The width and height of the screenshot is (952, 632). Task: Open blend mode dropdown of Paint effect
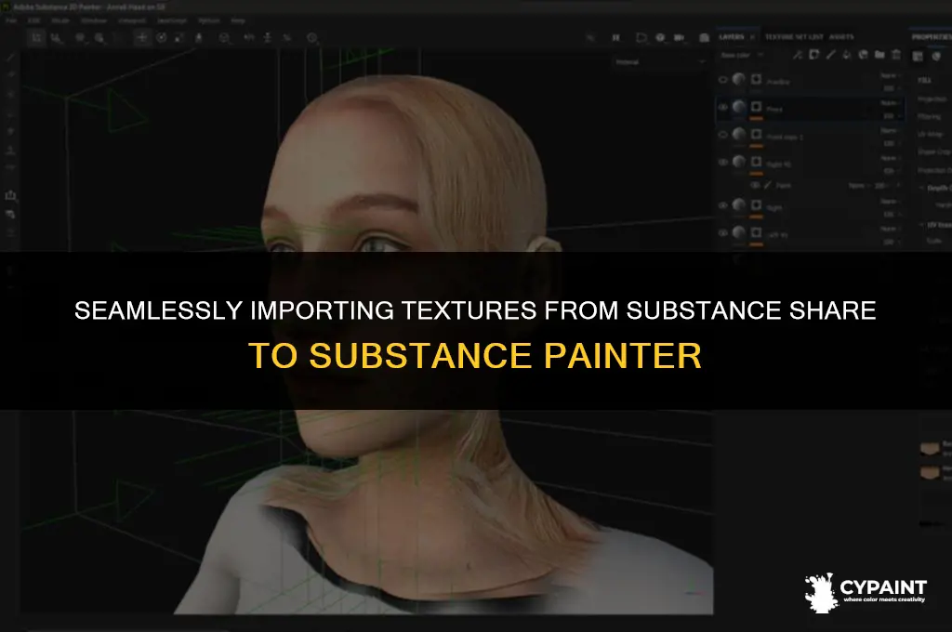[858, 185]
